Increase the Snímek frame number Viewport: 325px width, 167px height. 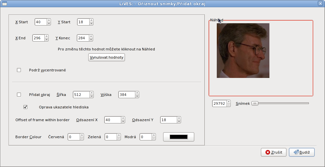(228, 102)
